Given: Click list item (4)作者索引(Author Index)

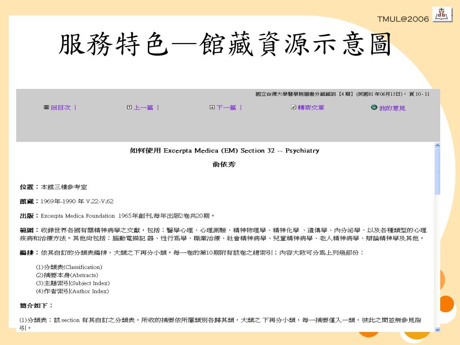Looking at the screenshot, I should (72, 291).
